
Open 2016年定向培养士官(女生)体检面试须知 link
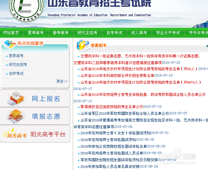(115, 133)
